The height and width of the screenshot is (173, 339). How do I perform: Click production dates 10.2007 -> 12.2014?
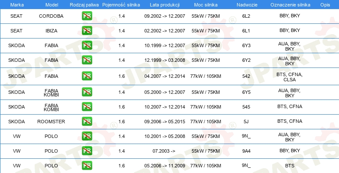(165, 107)
